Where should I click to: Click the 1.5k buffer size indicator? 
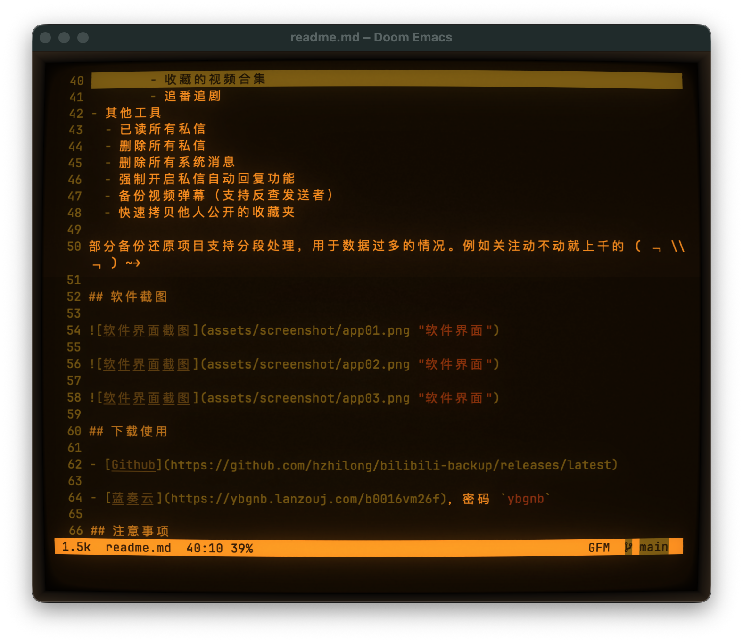point(76,547)
